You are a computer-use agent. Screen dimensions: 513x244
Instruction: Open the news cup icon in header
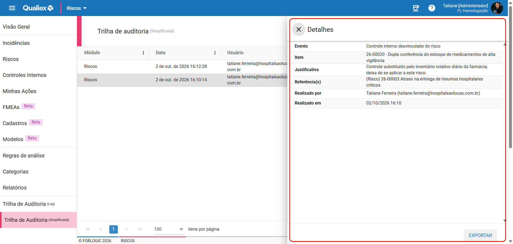(x=416, y=8)
